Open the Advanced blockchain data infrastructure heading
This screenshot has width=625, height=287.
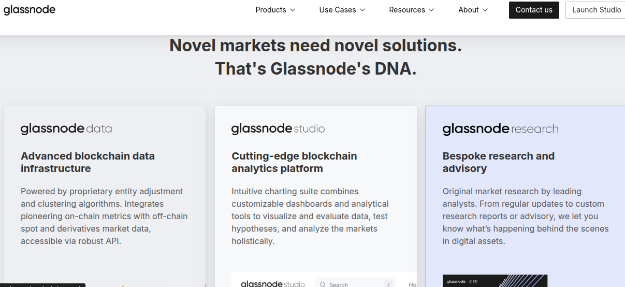[x=88, y=162]
